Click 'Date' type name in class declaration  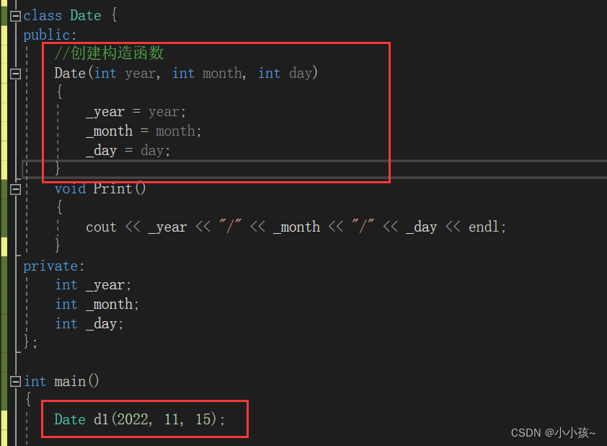tap(86, 16)
